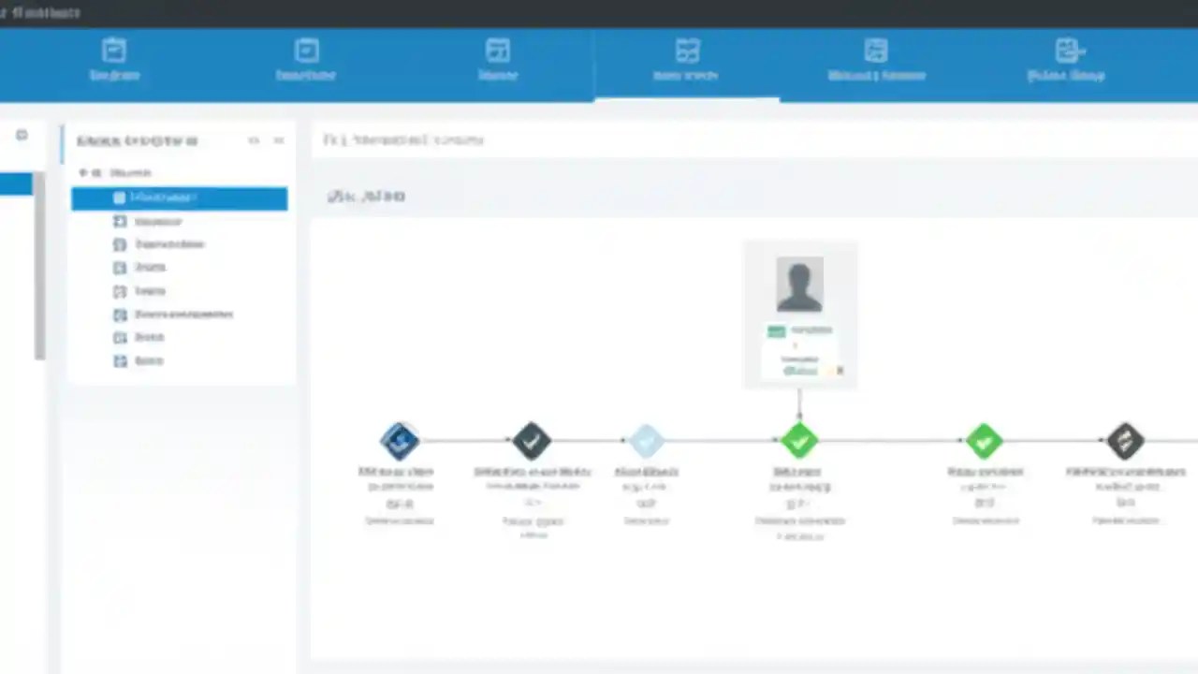This screenshot has width=1198, height=674.
Task: Open the calendar icon in the top navigation bar
Action: [306, 49]
